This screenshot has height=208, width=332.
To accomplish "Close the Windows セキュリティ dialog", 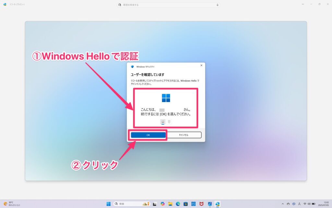I will [201, 65].
